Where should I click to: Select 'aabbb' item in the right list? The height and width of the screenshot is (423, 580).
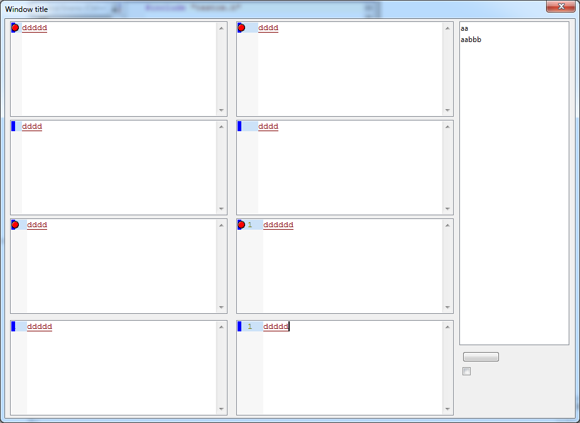pos(471,40)
